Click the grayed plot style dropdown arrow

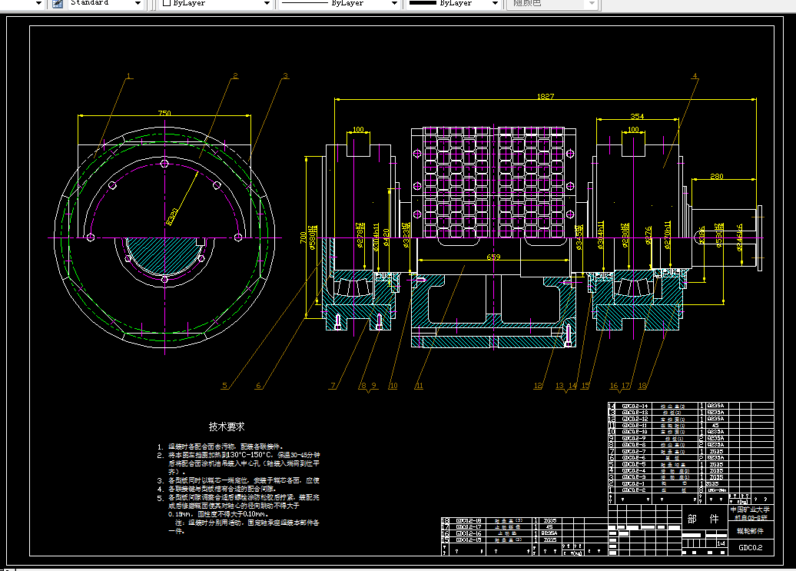point(592,4)
